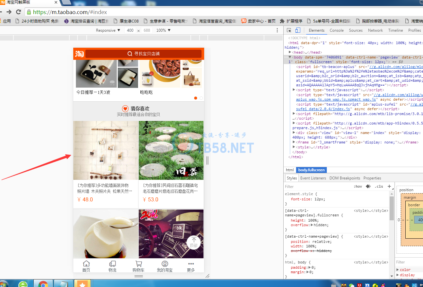Viewport: 423px width, 287px height.
Task: Expand the div class="view" node
Action: pos(294,133)
